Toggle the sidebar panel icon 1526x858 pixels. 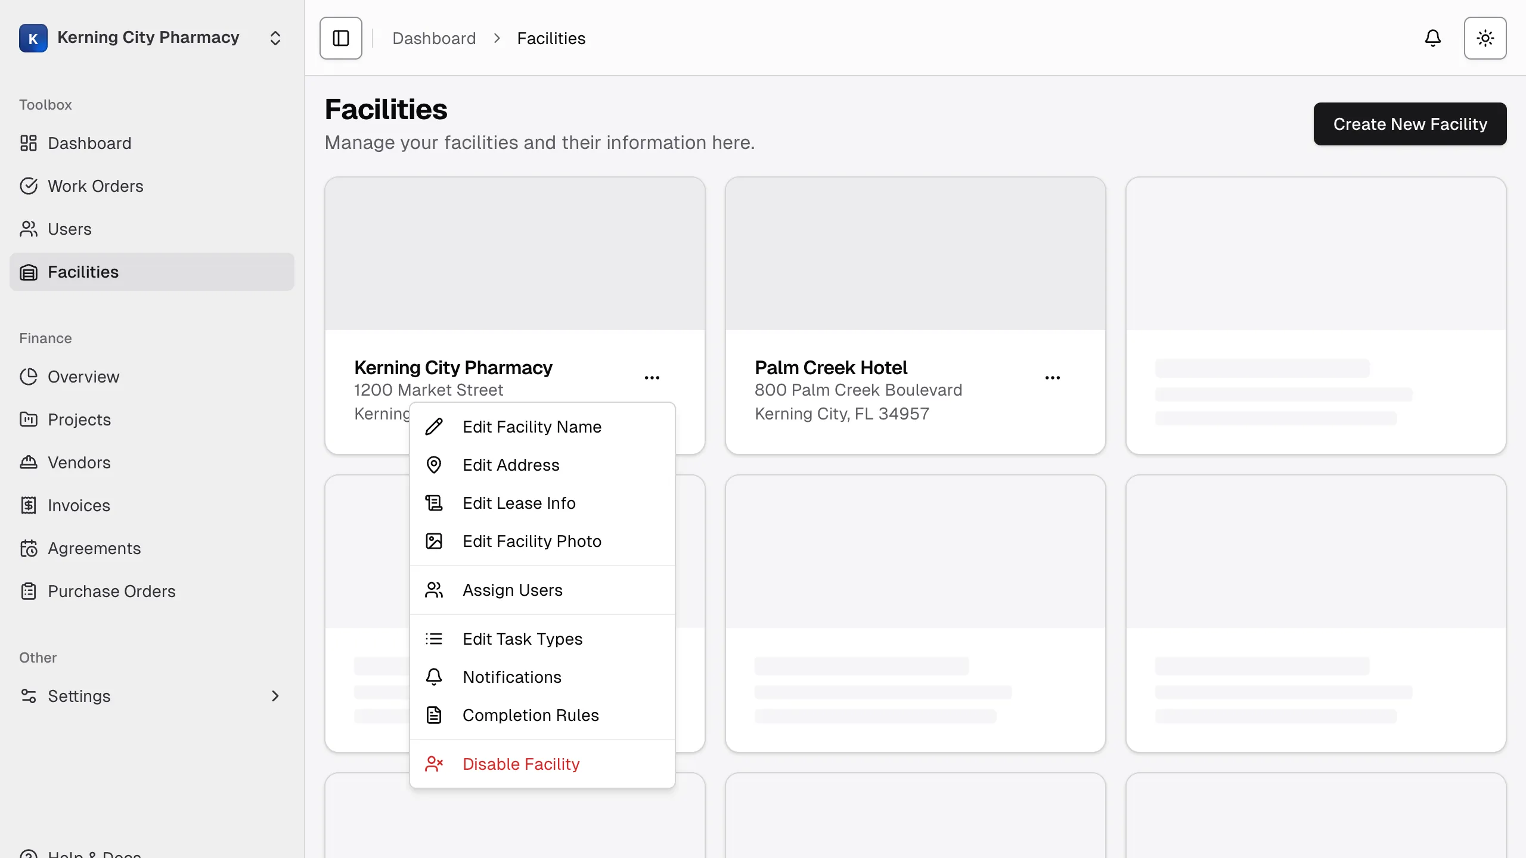coord(340,38)
